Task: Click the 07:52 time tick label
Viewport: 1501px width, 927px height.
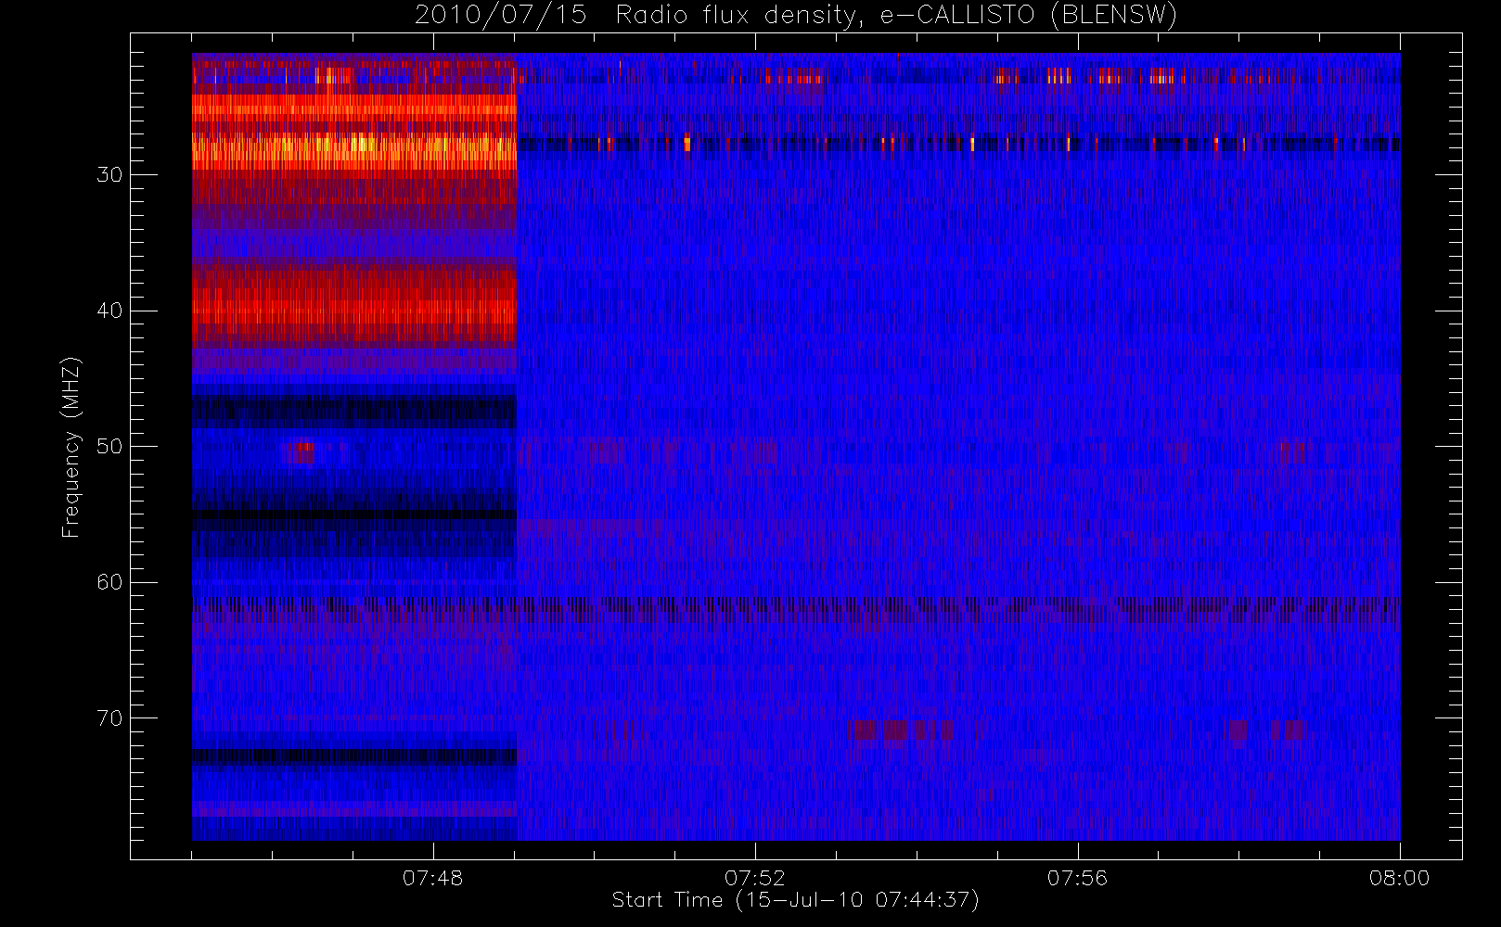Action: click(755, 878)
